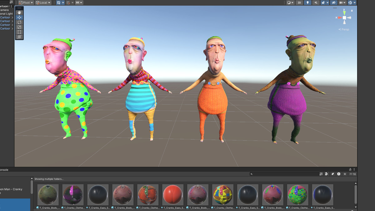Image resolution: width=375 pixels, height=211 pixels.
Task: Select the purple and black clothes material
Action: (x=73, y=195)
